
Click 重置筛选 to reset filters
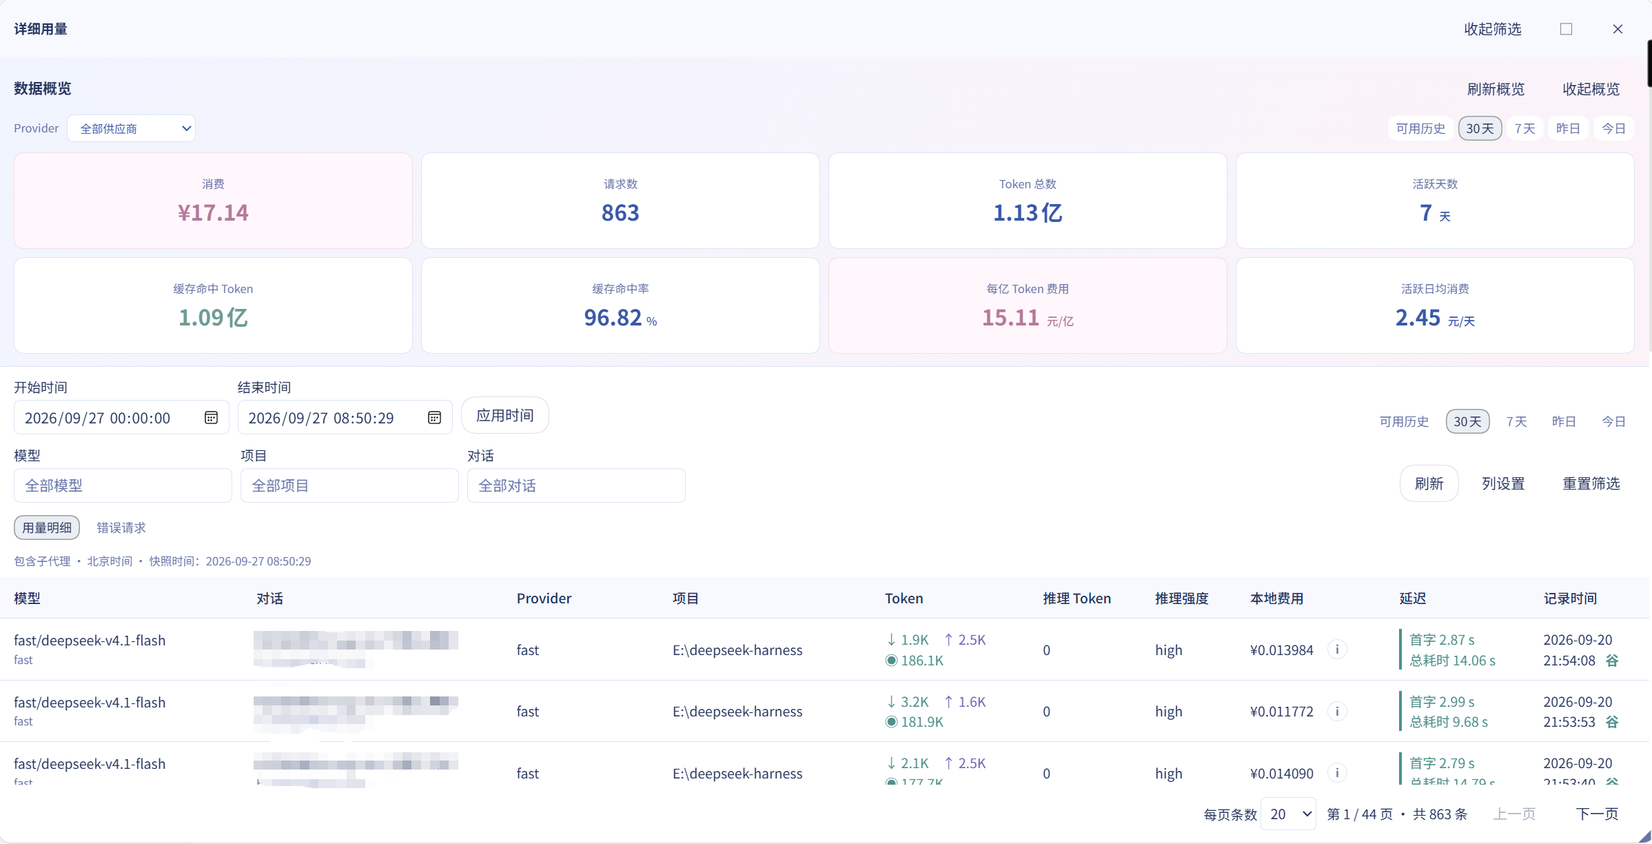tap(1591, 483)
